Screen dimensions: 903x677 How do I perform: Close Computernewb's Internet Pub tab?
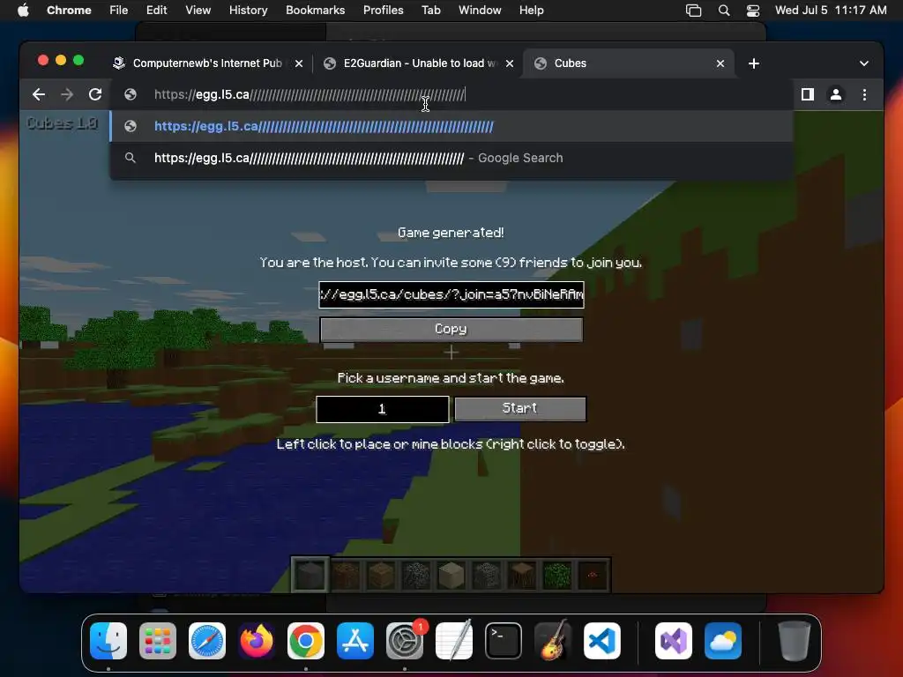pyautogui.click(x=298, y=63)
